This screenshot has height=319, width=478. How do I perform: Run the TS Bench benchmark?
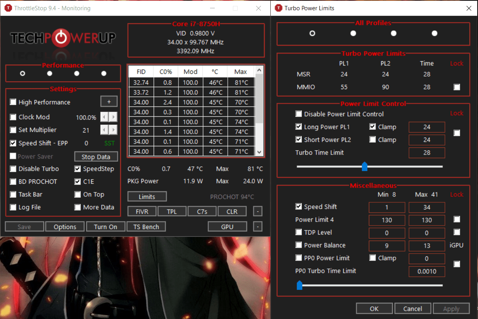[146, 226]
